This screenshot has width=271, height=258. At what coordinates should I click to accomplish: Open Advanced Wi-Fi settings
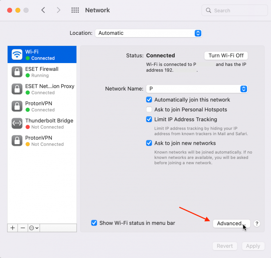click(x=231, y=223)
